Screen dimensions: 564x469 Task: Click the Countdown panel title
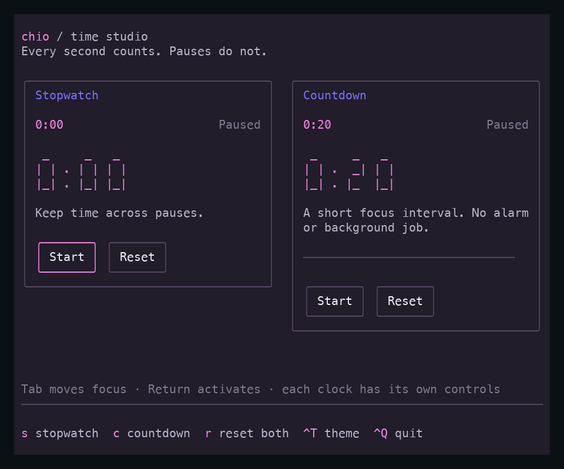tap(335, 95)
